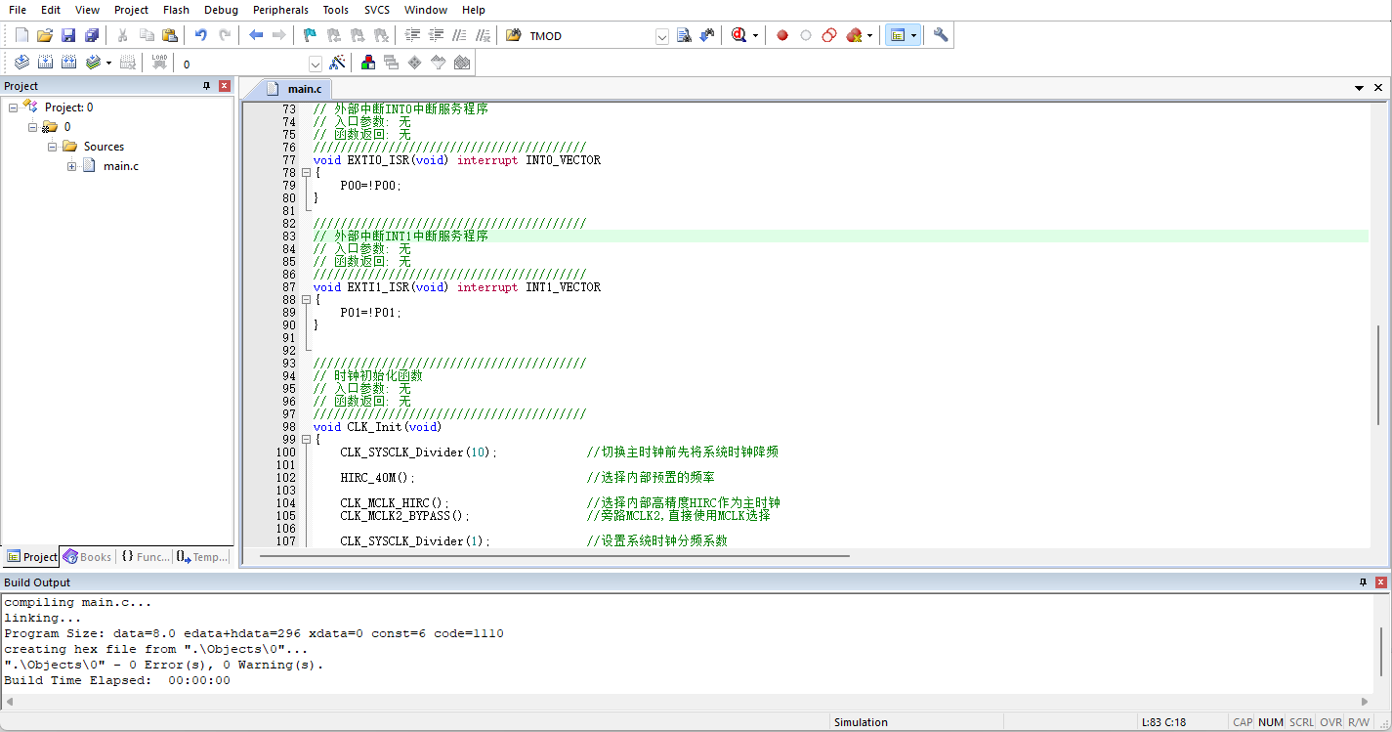Indent selected lines icon
The width and height of the screenshot is (1392, 732).
click(x=412, y=35)
